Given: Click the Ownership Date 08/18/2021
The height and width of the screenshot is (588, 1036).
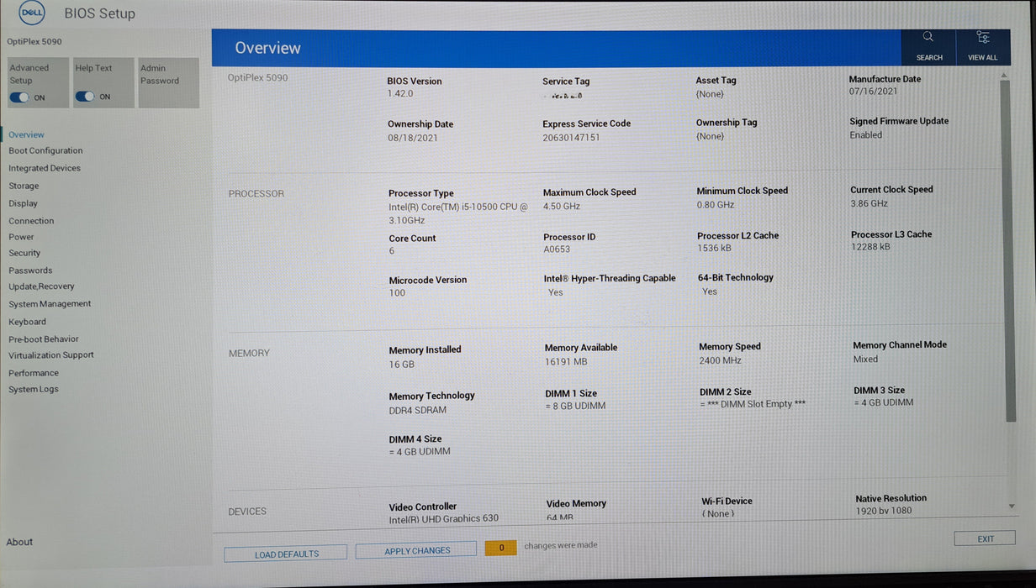Looking at the screenshot, I should [x=413, y=138].
